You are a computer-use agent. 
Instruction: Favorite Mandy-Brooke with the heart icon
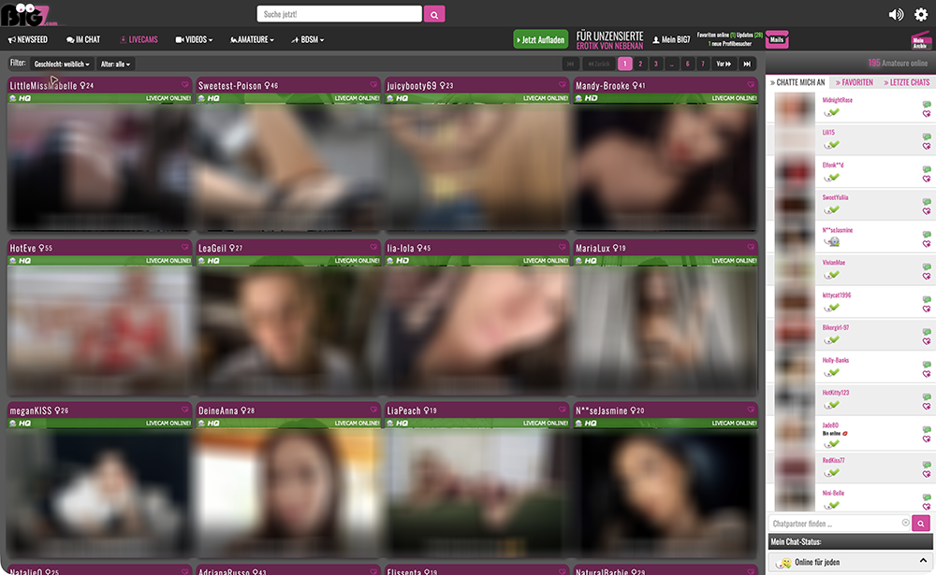tap(751, 85)
